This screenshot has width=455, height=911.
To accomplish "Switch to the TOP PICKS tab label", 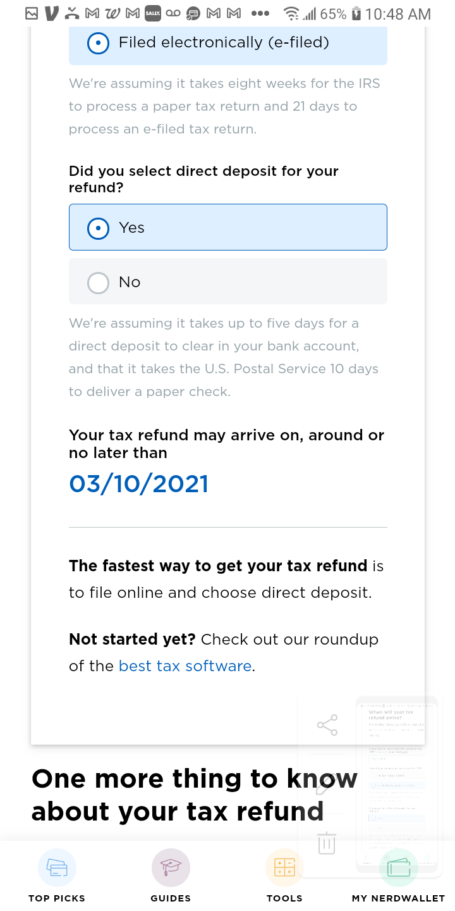I will click(57, 898).
